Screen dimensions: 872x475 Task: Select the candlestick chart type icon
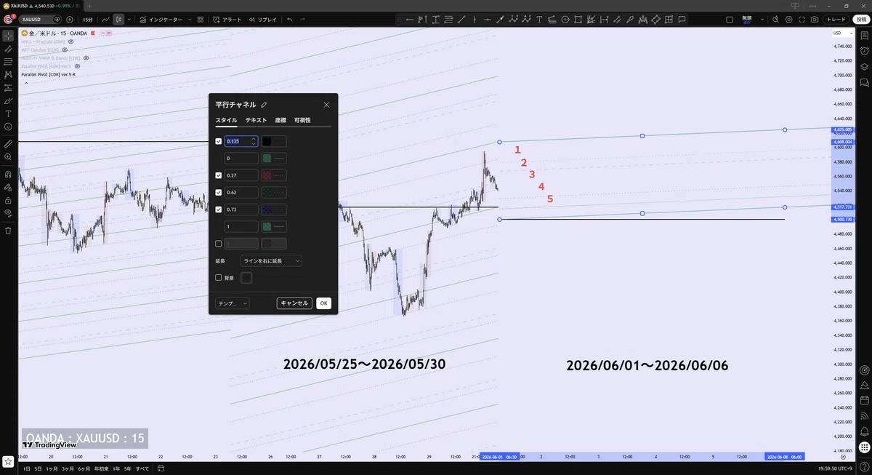coord(118,20)
